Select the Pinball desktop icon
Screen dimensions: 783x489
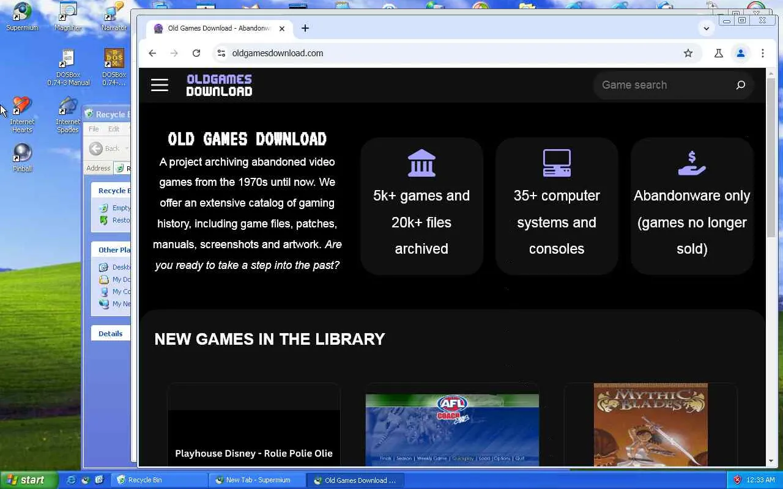(22, 158)
